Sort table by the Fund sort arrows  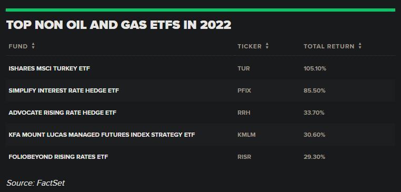(x=33, y=46)
